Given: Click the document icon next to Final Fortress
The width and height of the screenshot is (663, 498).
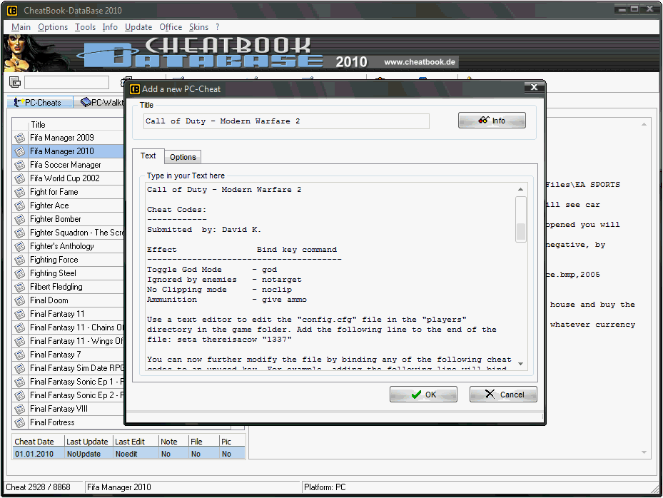Looking at the screenshot, I should pyautogui.click(x=21, y=422).
